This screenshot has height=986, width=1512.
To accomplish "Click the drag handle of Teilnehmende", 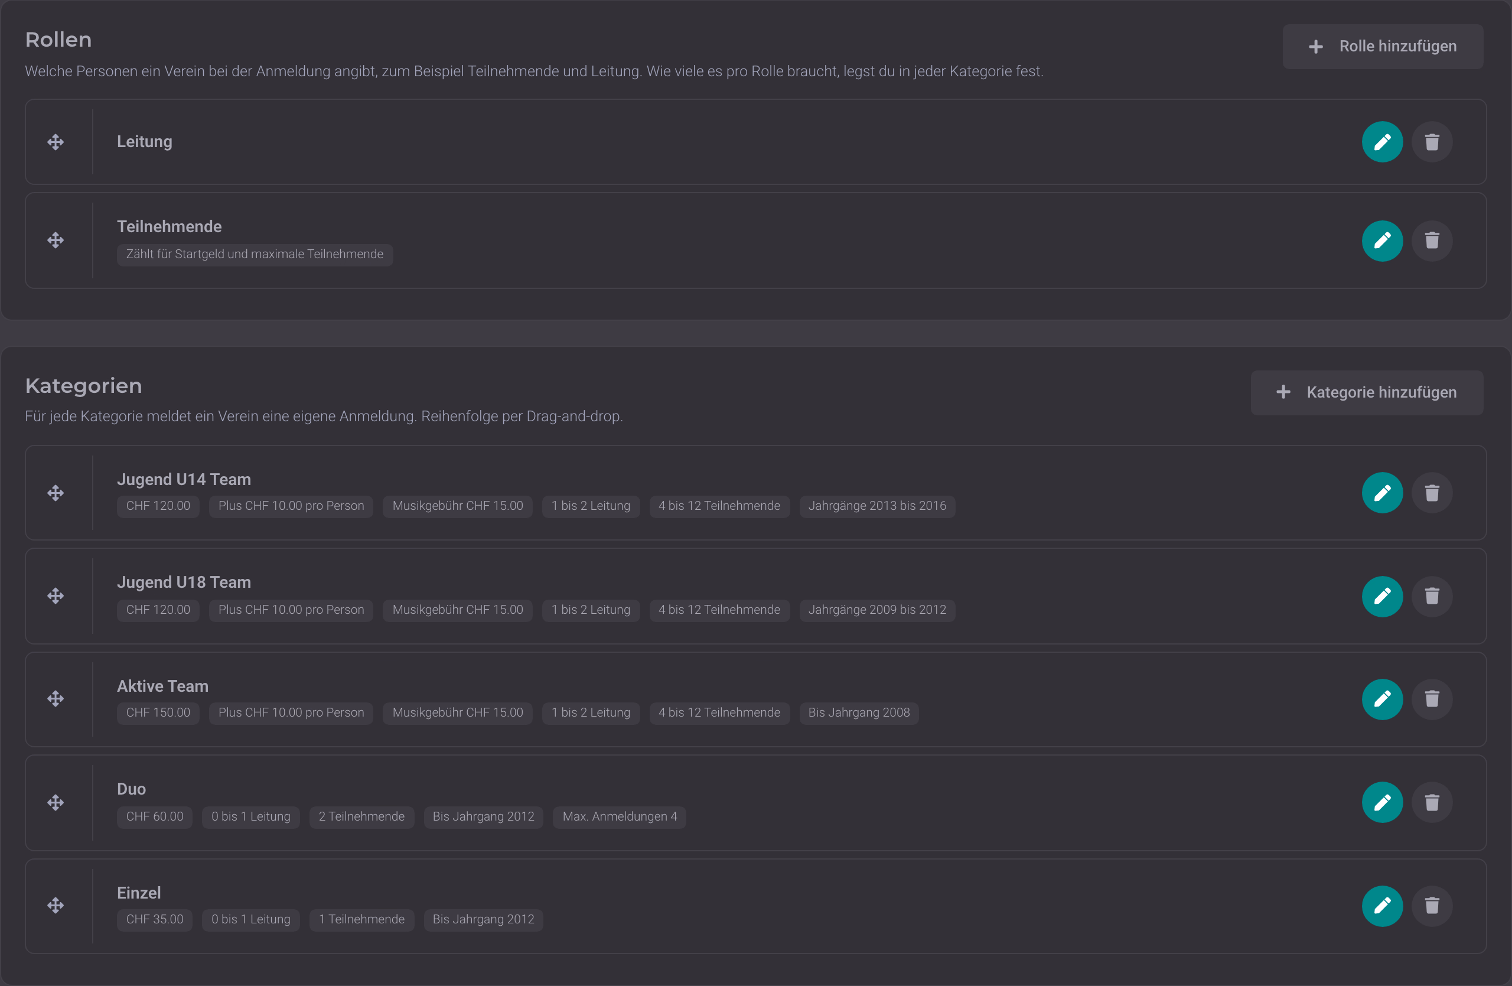I will (x=56, y=240).
